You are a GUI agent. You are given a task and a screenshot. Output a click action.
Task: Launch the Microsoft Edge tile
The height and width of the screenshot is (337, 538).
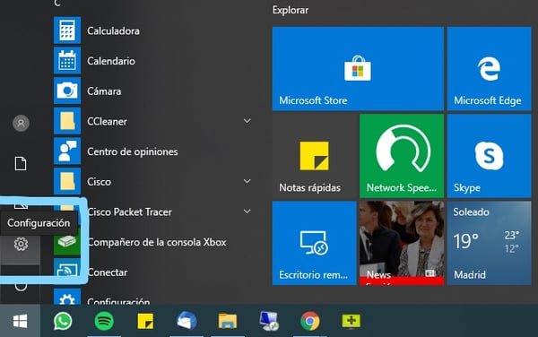(x=489, y=69)
